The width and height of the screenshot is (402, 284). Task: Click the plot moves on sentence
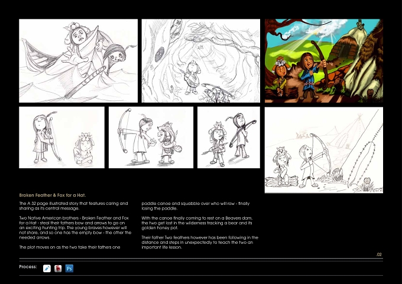(x=70, y=247)
